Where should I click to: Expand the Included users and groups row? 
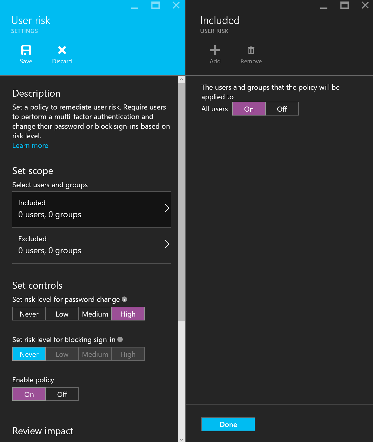click(x=92, y=209)
